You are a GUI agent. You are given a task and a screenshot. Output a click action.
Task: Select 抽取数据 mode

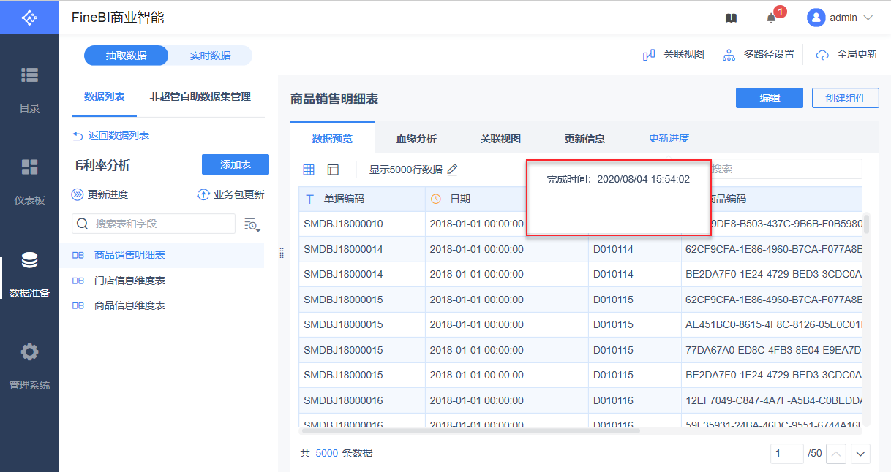(126, 56)
